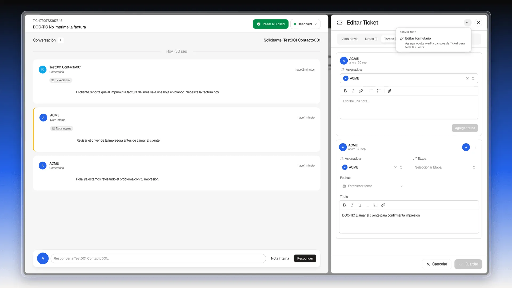Expand the existing task's assignee selector arrows

click(401, 167)
